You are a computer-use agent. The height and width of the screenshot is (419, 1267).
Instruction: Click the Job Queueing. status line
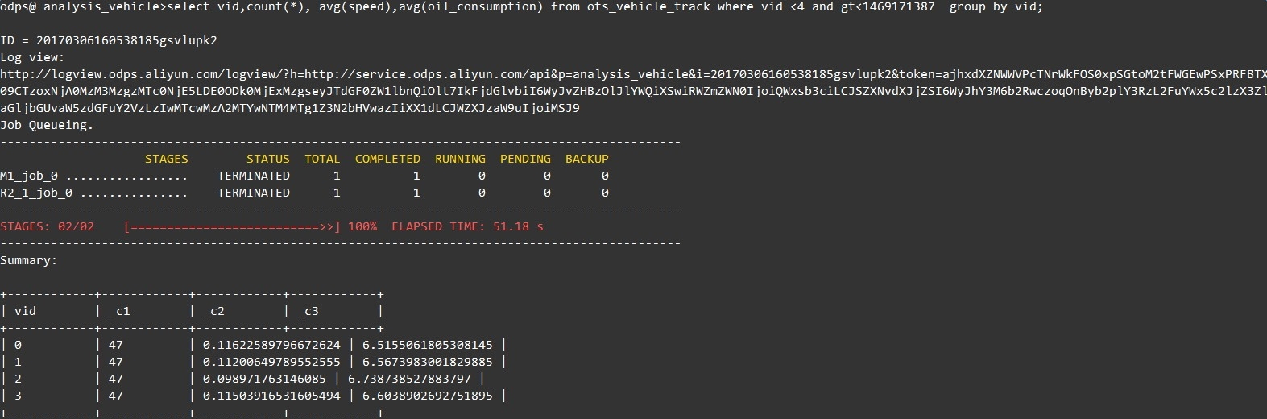47,125
